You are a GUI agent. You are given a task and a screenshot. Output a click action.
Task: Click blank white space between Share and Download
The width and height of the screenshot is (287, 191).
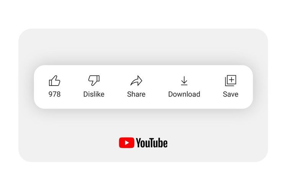157,87
